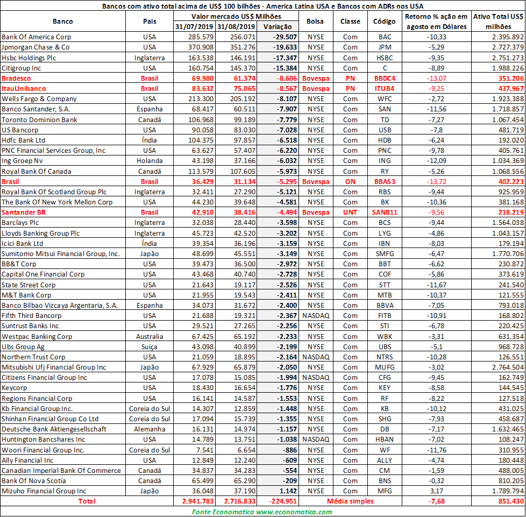Click the US Bancorp name
This screenshot has height=517, width=526.
[20, 130]
